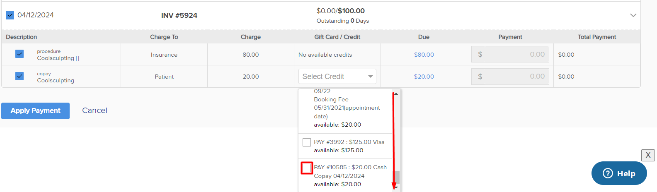Open the $80.00 due amount link

(424, 55)
